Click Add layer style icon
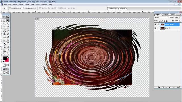 click(159, 88)
